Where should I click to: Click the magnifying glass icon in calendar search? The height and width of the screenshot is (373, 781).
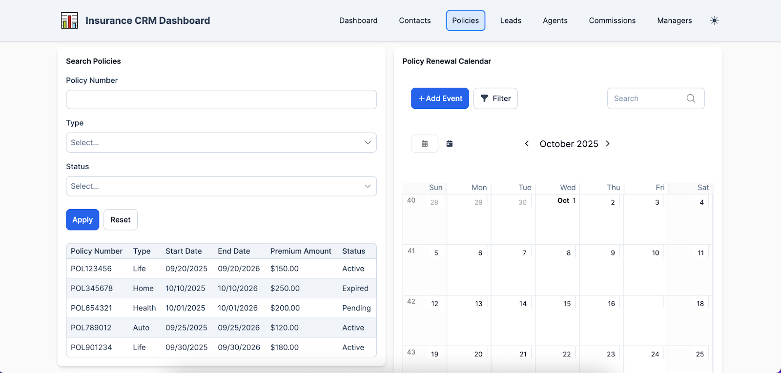point(691,98)
